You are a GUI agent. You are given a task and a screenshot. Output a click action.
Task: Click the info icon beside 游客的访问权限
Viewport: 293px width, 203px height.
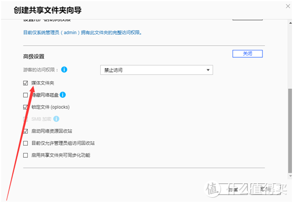pyautogui.click(x=64, y=69)
